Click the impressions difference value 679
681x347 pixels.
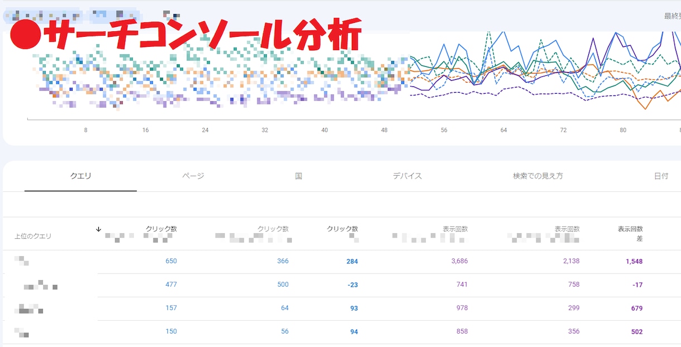point(637,309)
